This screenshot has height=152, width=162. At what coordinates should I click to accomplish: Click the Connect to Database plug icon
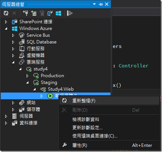(x=26, y=13)
